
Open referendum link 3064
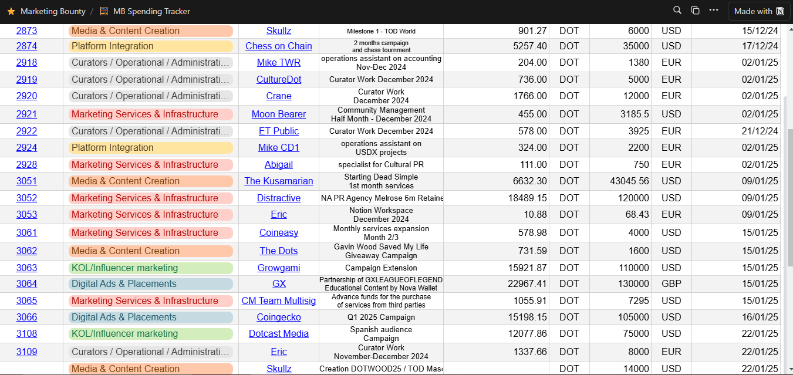tap(26, 283)
